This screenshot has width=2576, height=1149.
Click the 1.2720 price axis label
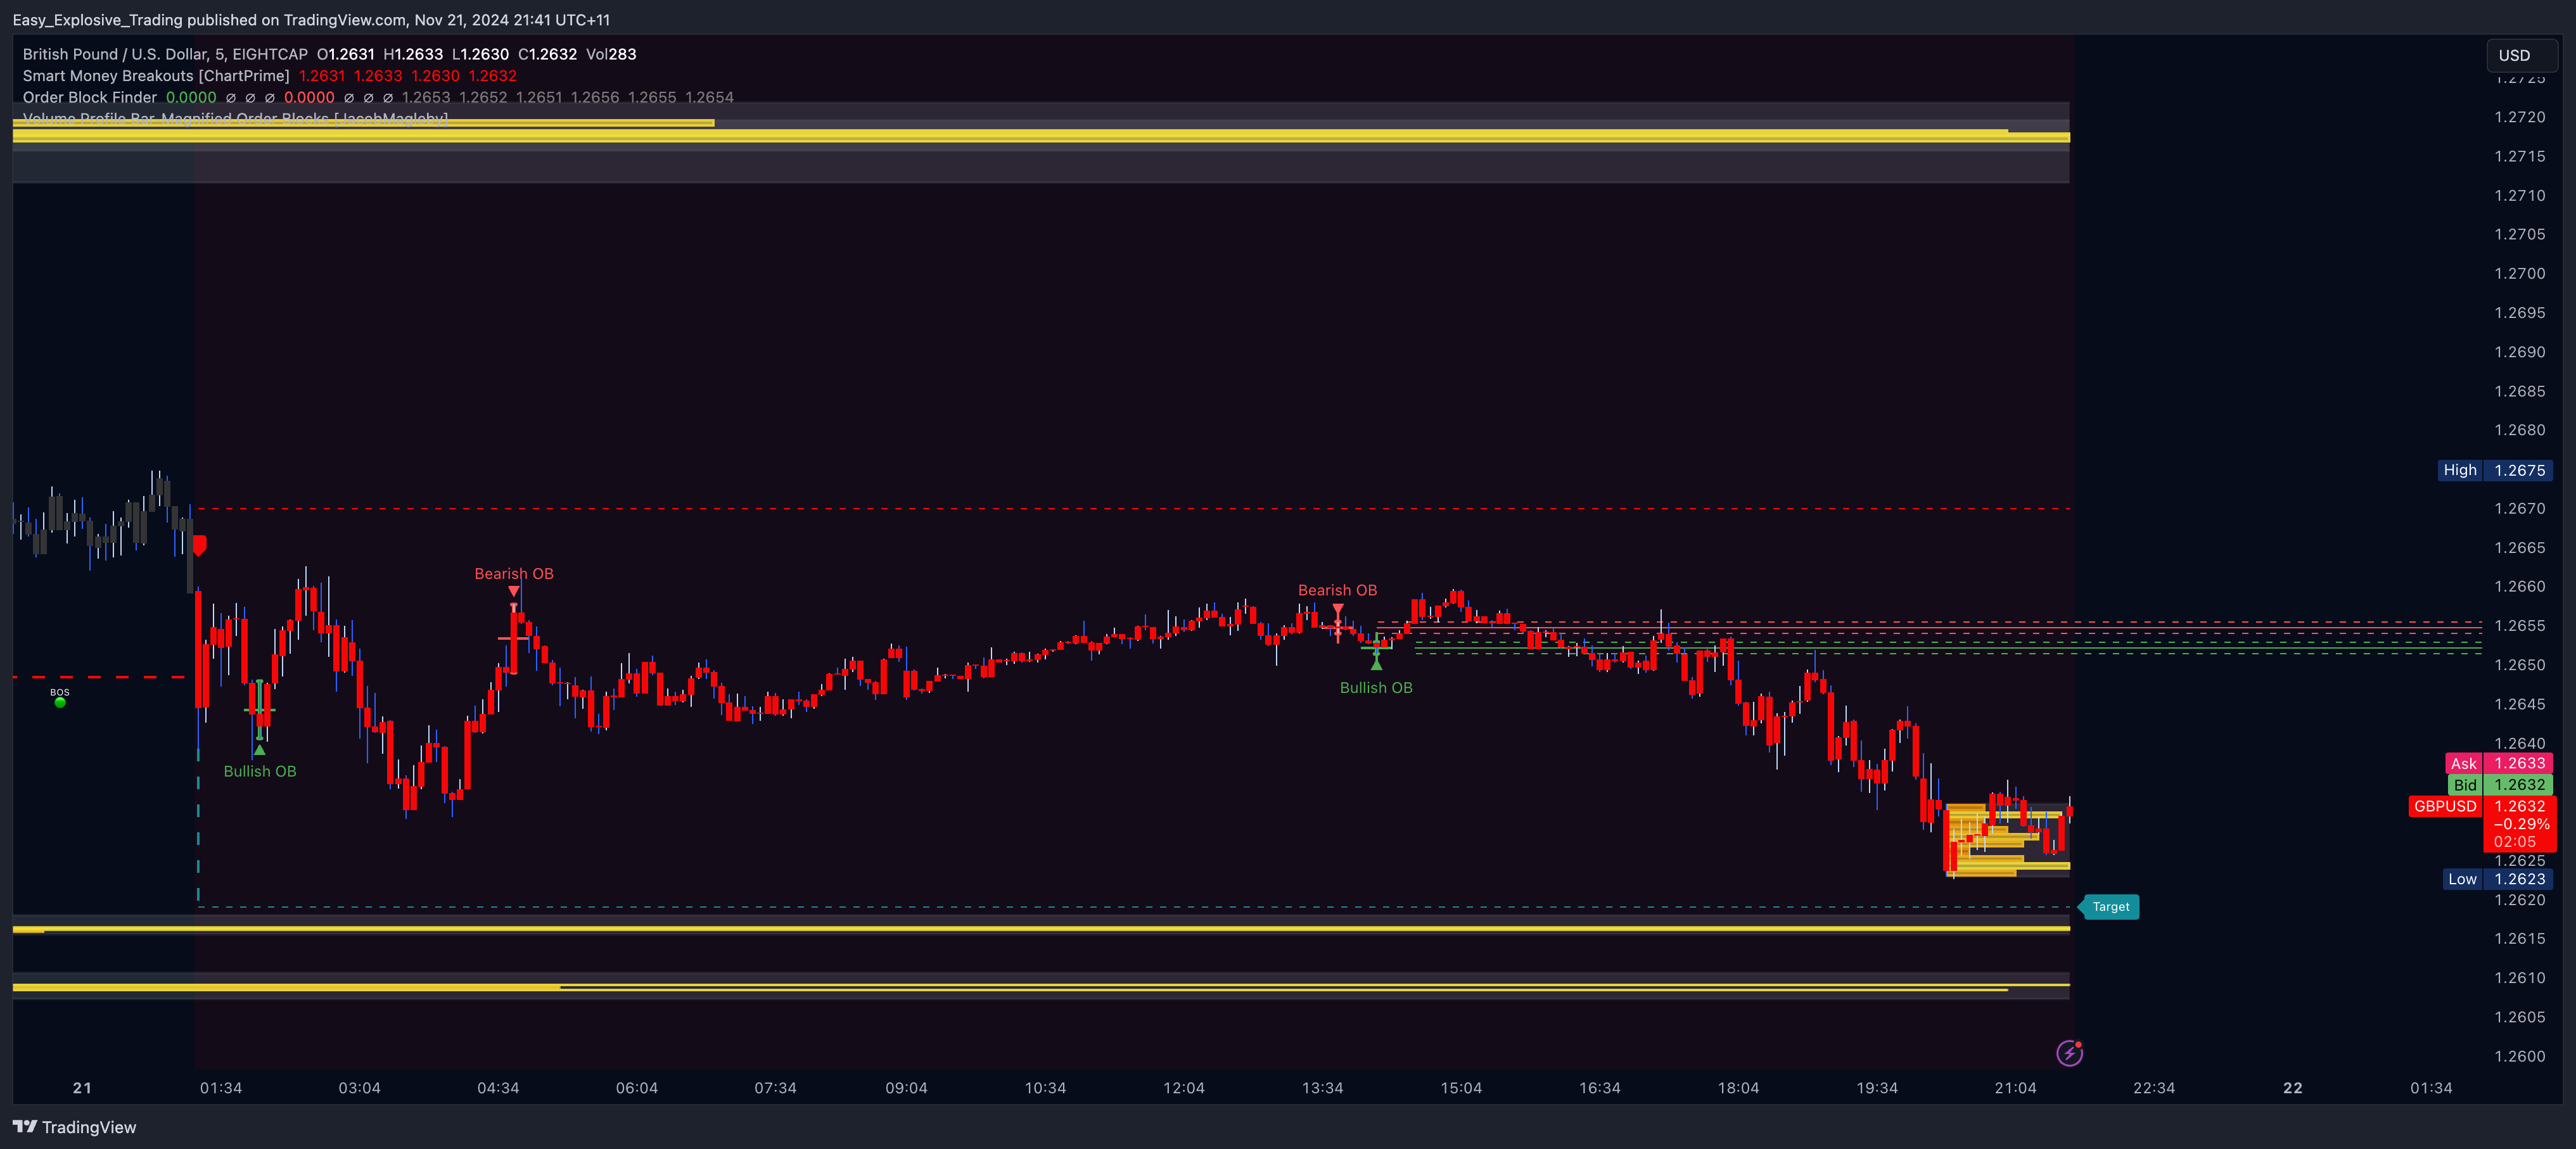point(2520,117)
